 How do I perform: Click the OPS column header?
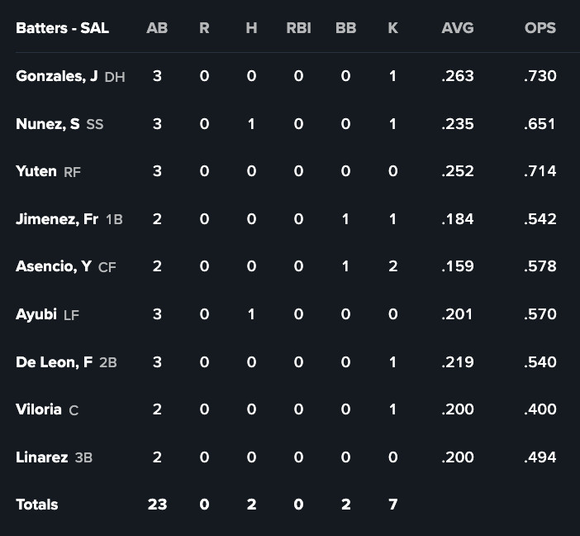[x=540, y=28]
